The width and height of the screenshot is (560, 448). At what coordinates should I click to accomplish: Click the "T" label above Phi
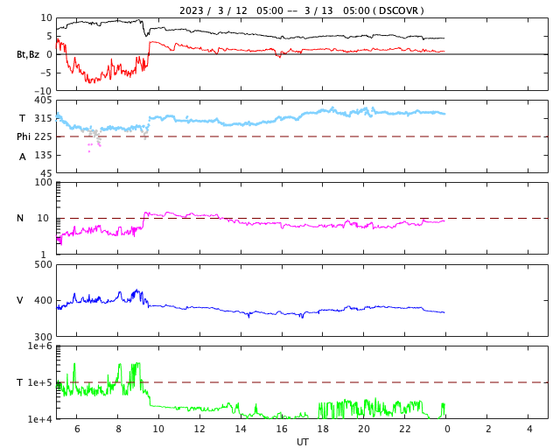click(22, 118)
